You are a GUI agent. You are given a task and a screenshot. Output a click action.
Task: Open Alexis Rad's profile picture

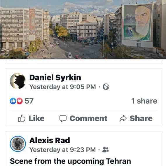(18, 144)
